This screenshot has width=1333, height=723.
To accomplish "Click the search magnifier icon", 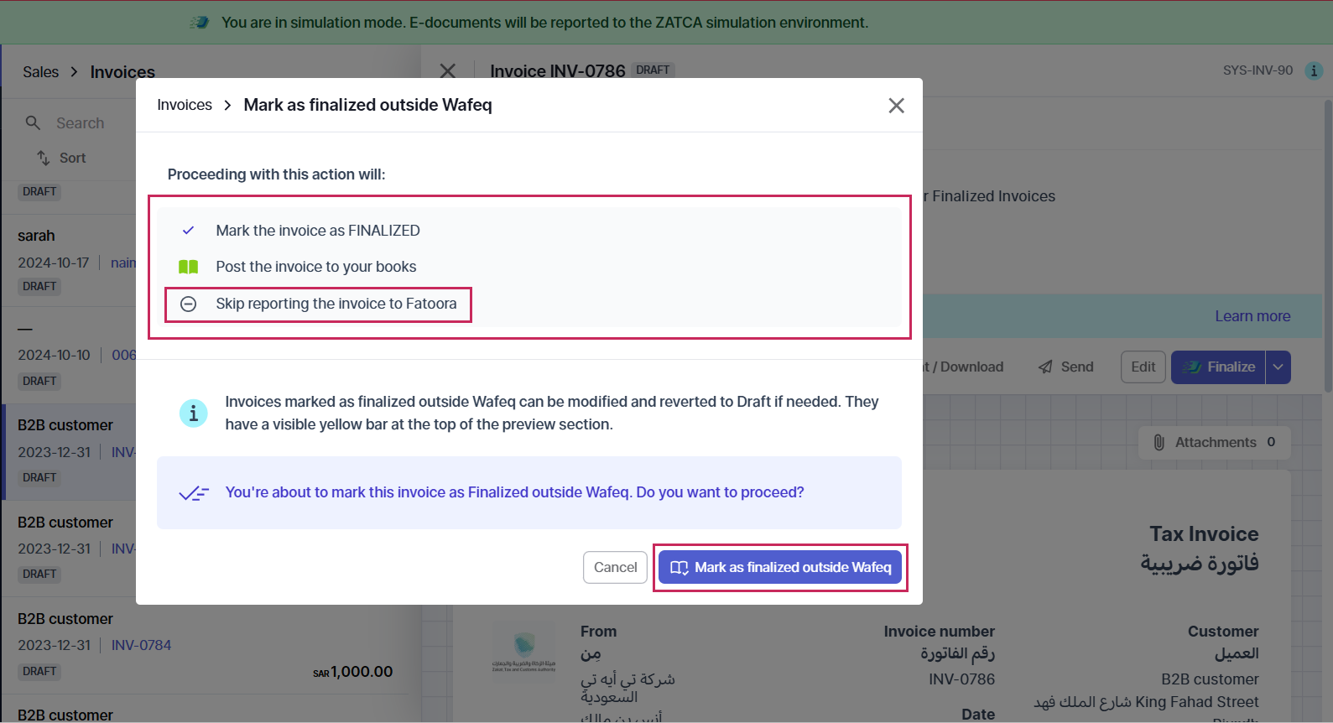I will click(x=33, y=123).
